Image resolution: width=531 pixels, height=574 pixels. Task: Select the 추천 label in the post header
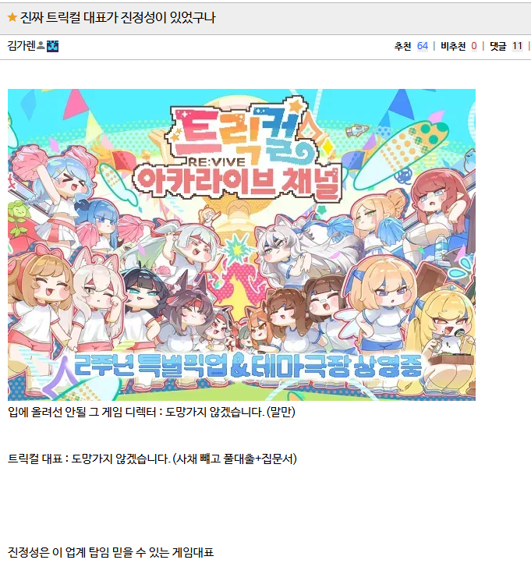coord(403,46)
